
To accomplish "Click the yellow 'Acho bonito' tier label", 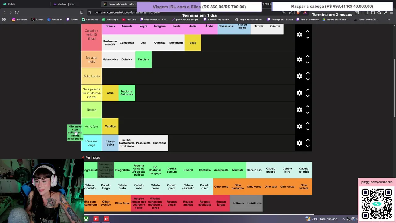I will [92, 76].
